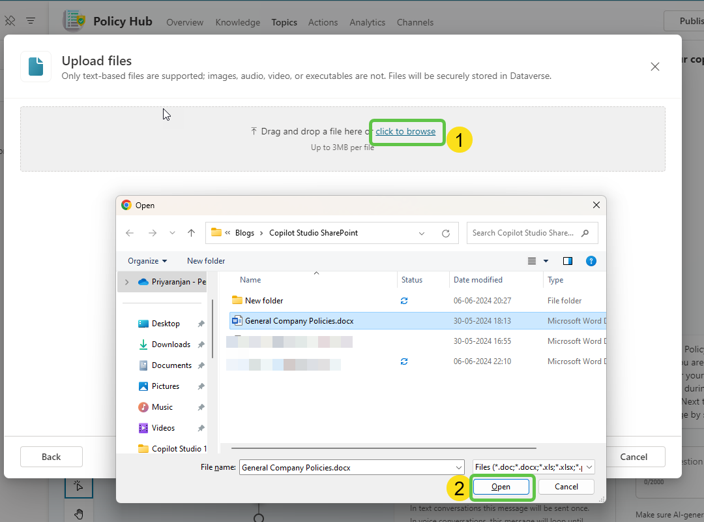
Task: Select the back navigation arrow in Open dialog
Action: pos(129,232)
